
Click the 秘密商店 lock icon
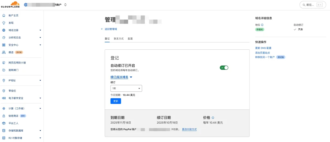(x=4, y=116)
